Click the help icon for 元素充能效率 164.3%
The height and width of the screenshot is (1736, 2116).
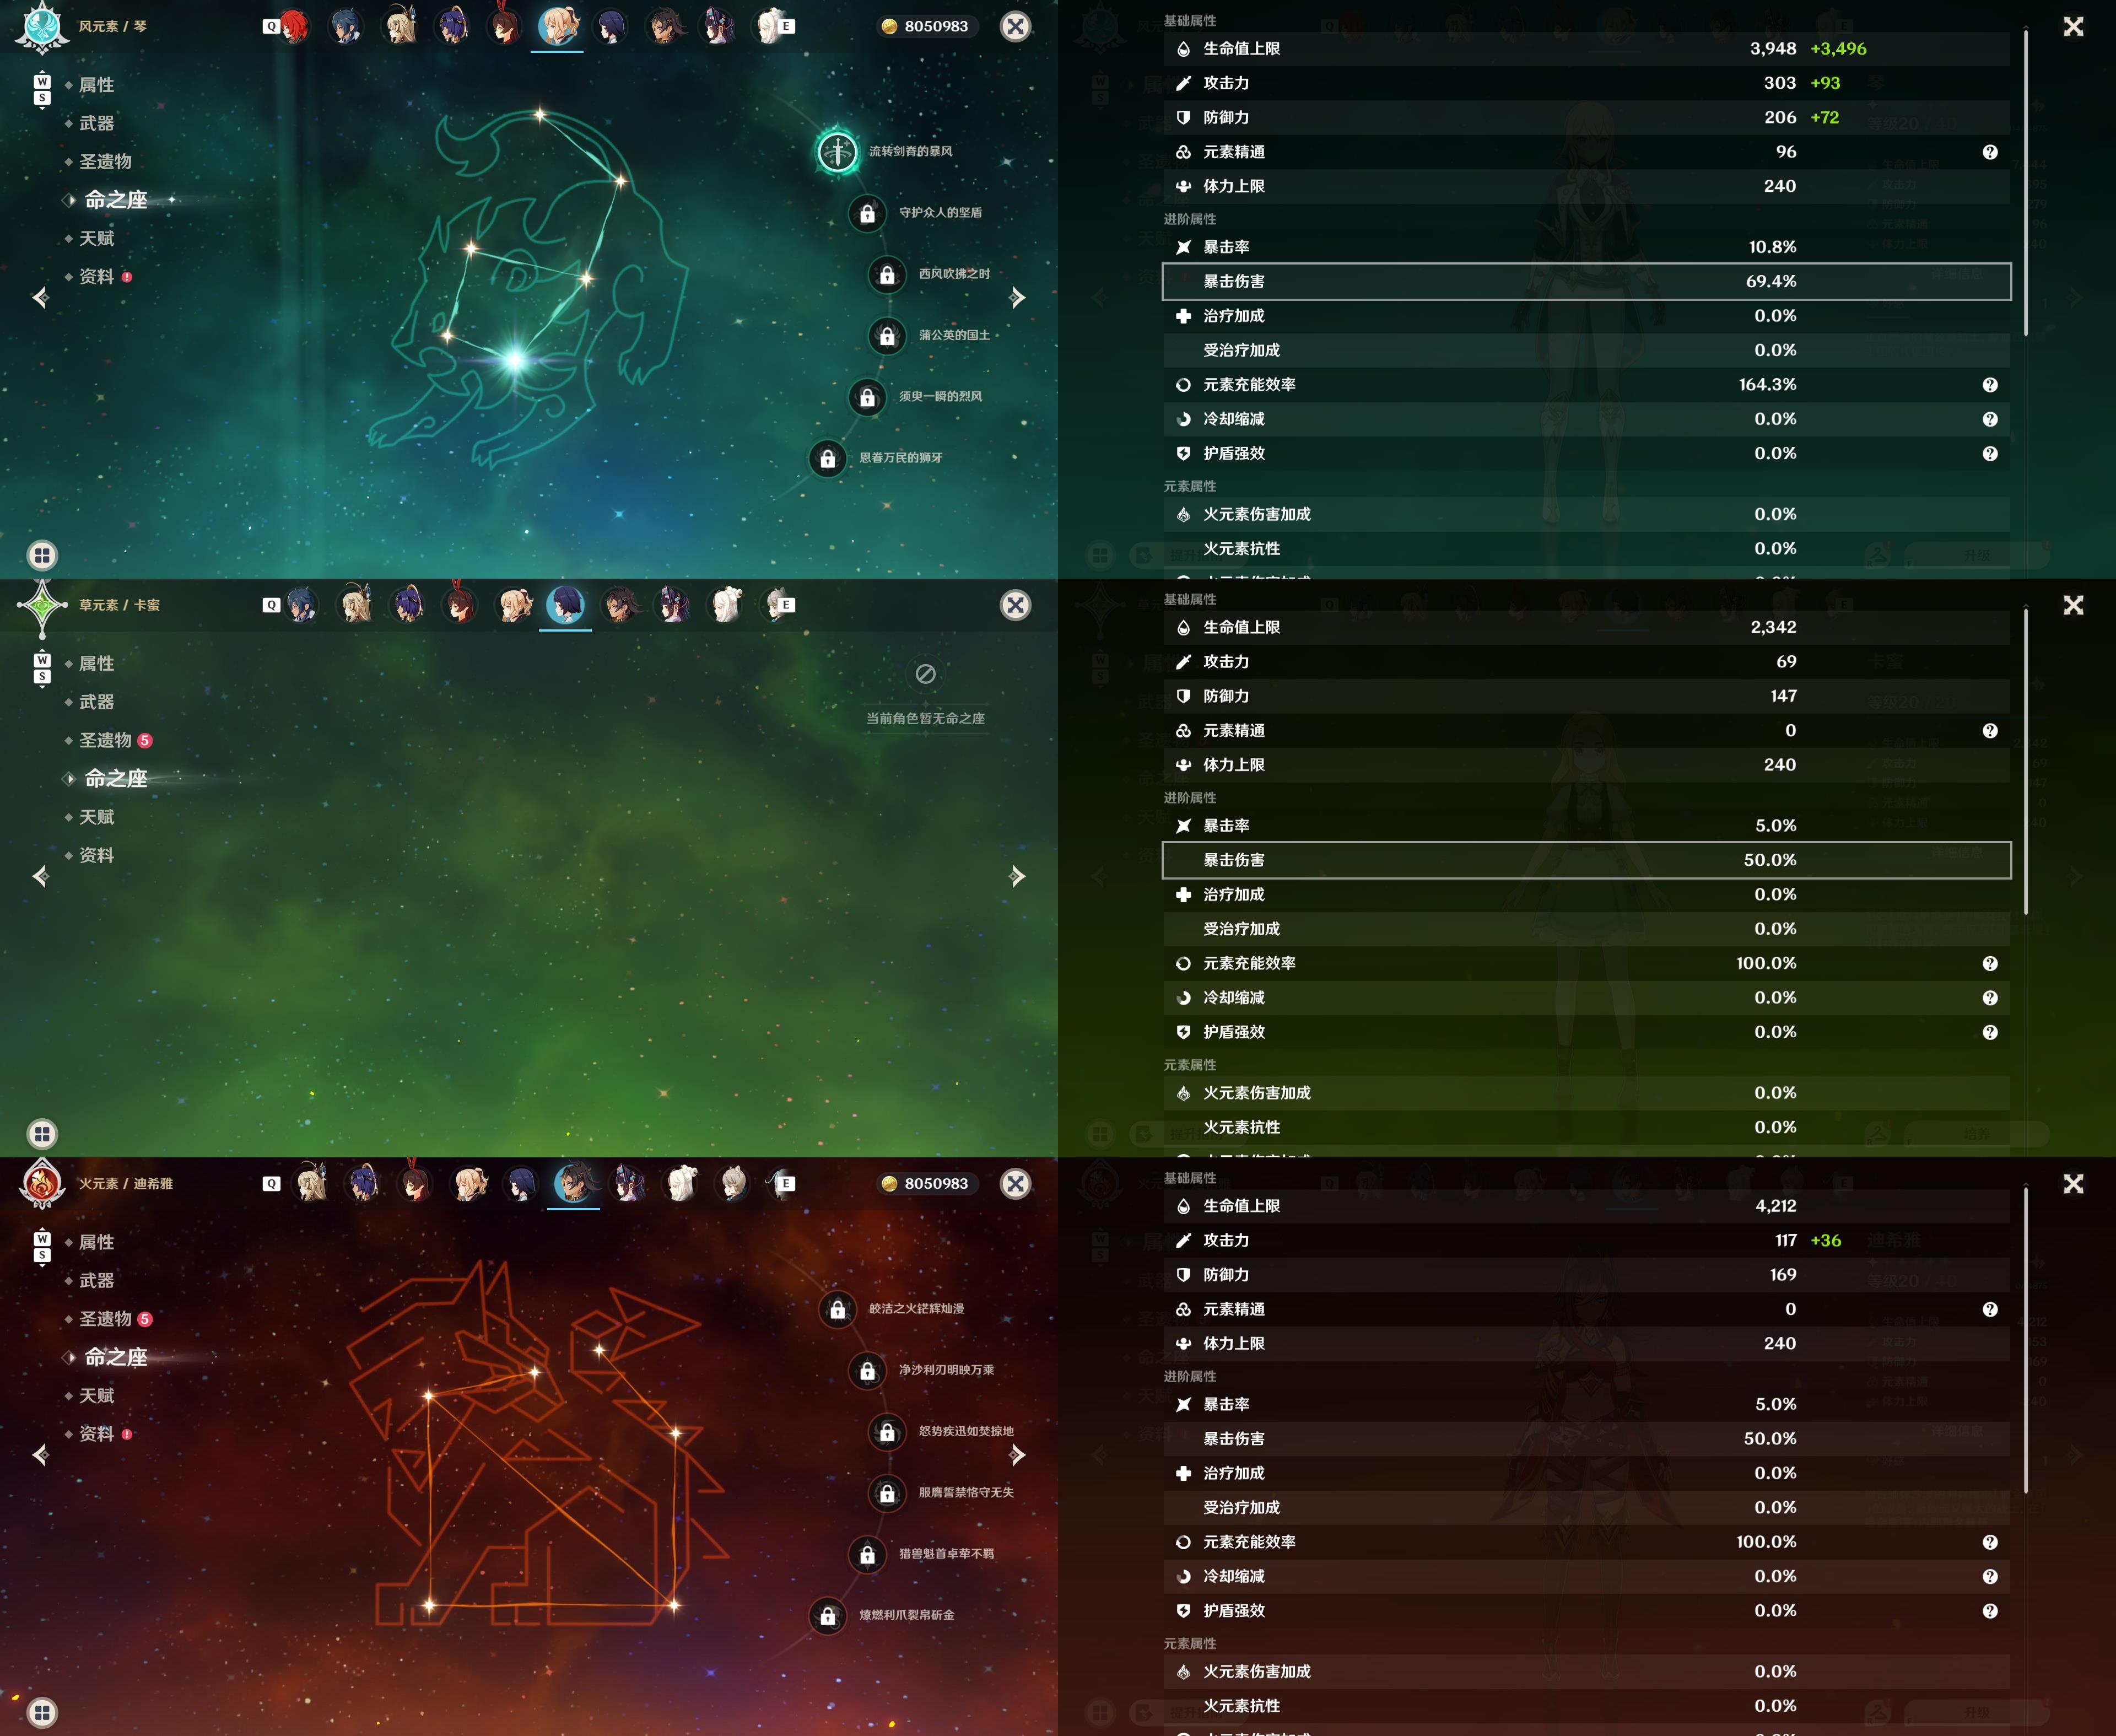1990,385
